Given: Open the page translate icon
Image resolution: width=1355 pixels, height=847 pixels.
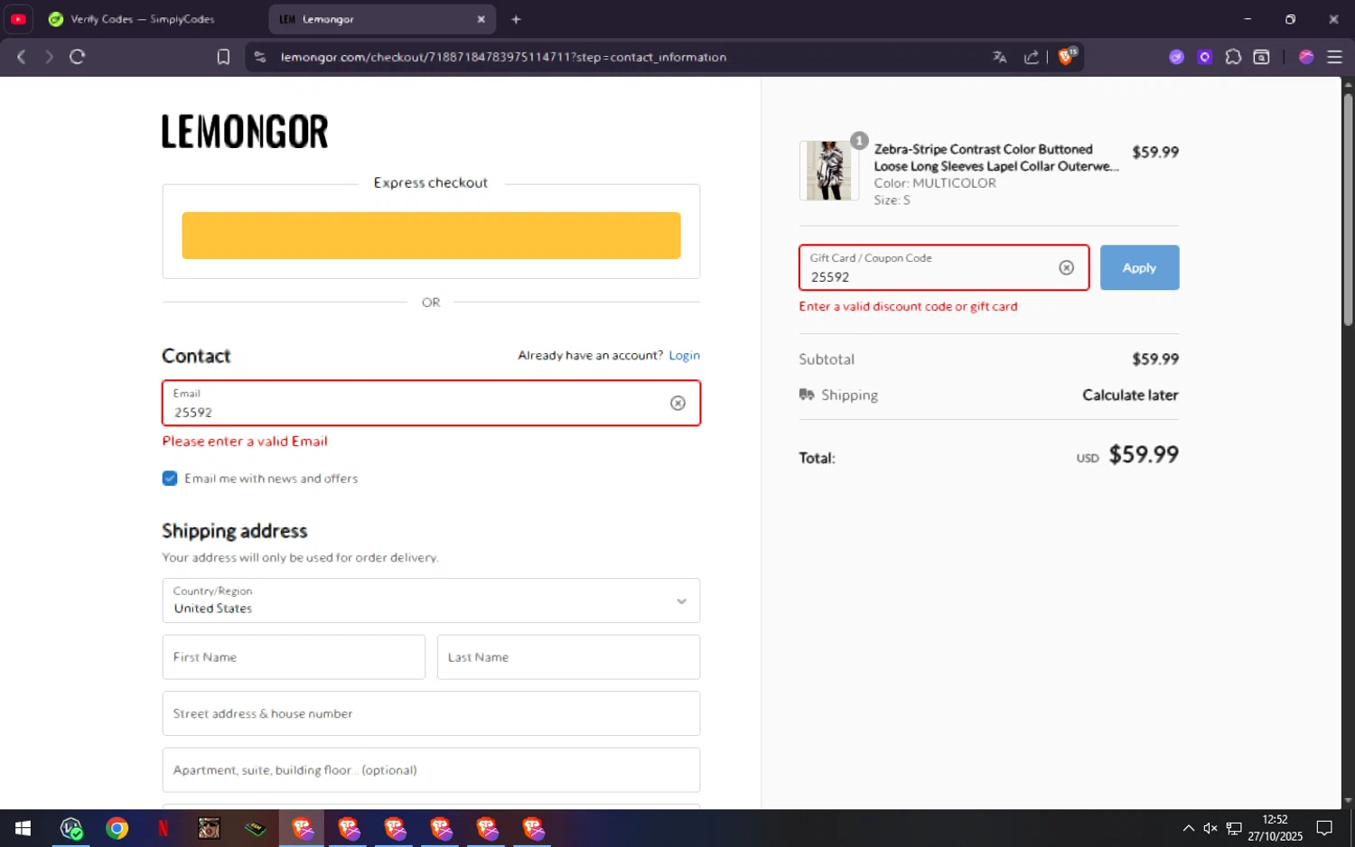Looking at the screenshot, I should point(999,57).
